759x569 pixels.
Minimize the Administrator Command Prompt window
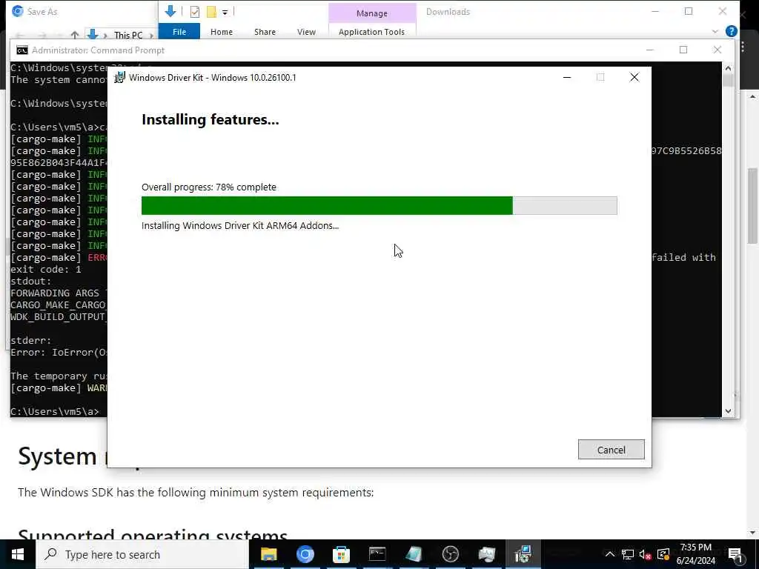pyautogui.click(x=649, y=50)
